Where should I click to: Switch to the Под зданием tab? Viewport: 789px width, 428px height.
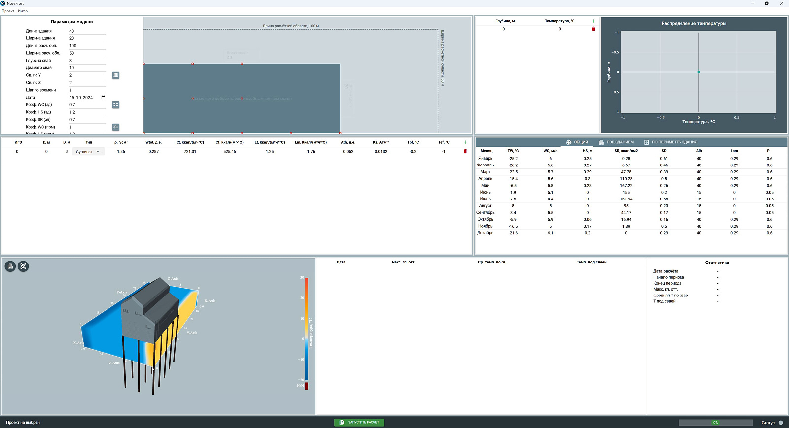pos(616,142)
